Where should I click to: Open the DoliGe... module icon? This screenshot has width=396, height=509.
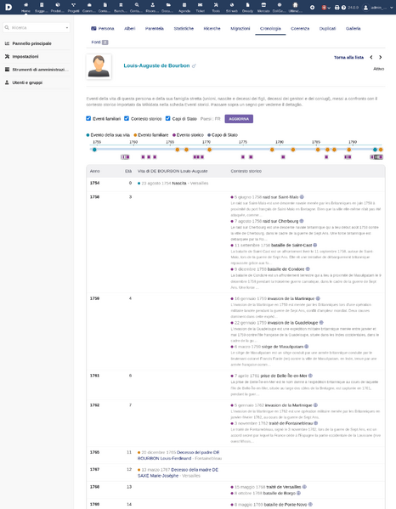point(279,5)
